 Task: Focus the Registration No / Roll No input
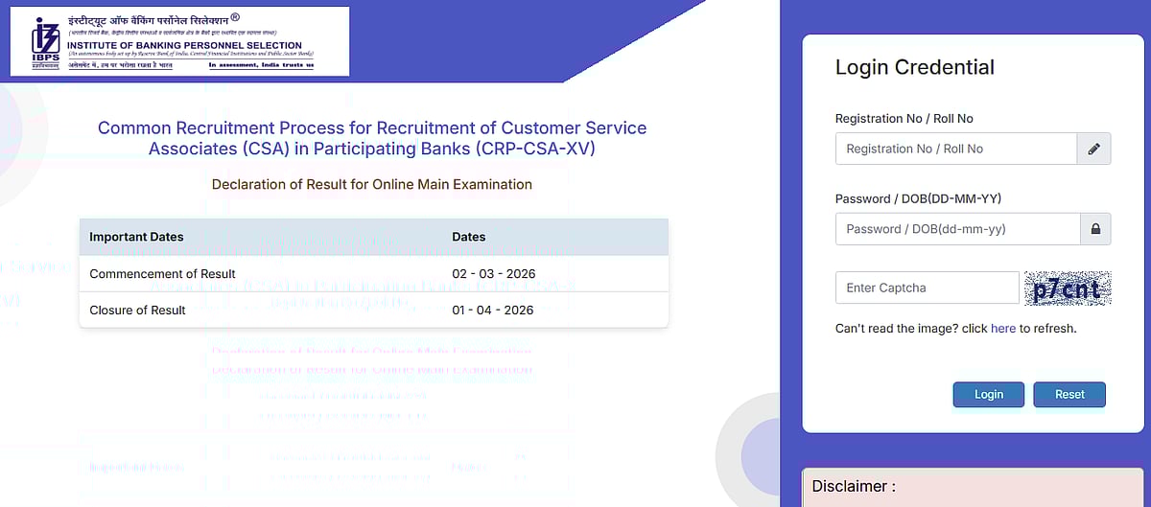pyautogui.click(x=955, y=149)
